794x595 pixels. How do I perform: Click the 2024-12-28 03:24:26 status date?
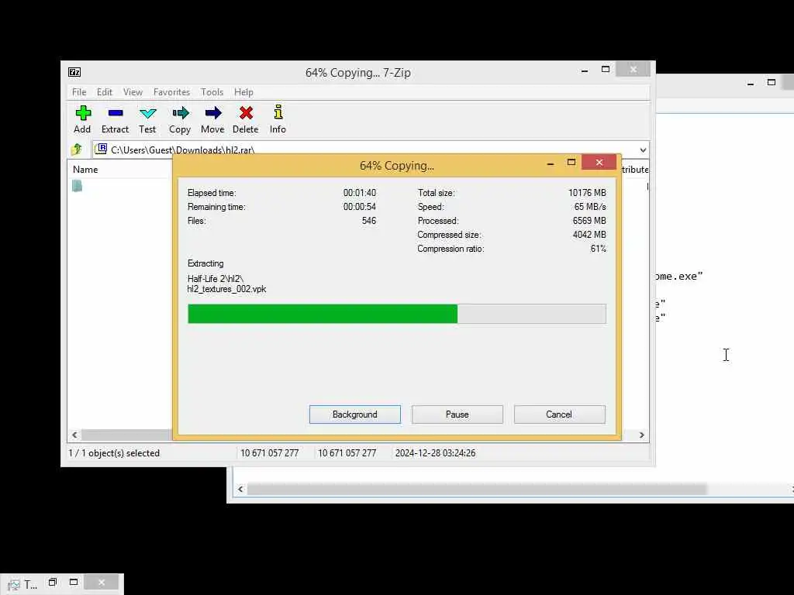[436, 453]
